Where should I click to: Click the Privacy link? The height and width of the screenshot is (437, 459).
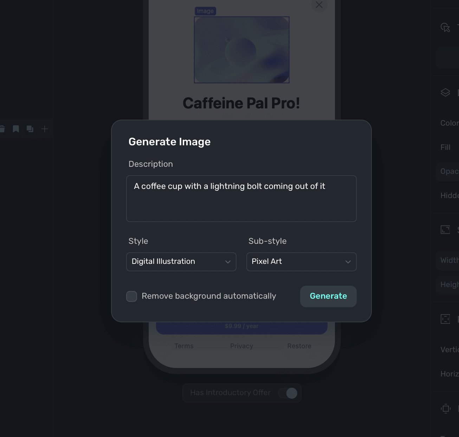pos(241,346)
